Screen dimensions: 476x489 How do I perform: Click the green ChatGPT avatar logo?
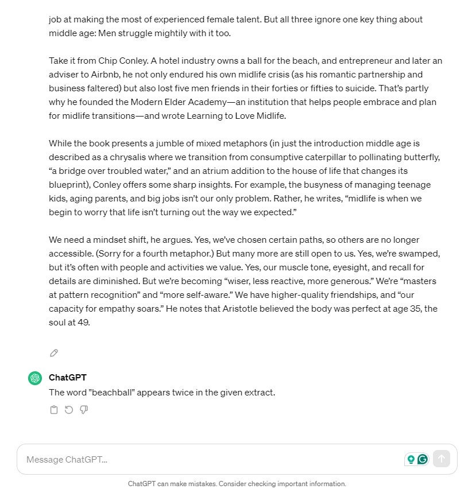35,378
